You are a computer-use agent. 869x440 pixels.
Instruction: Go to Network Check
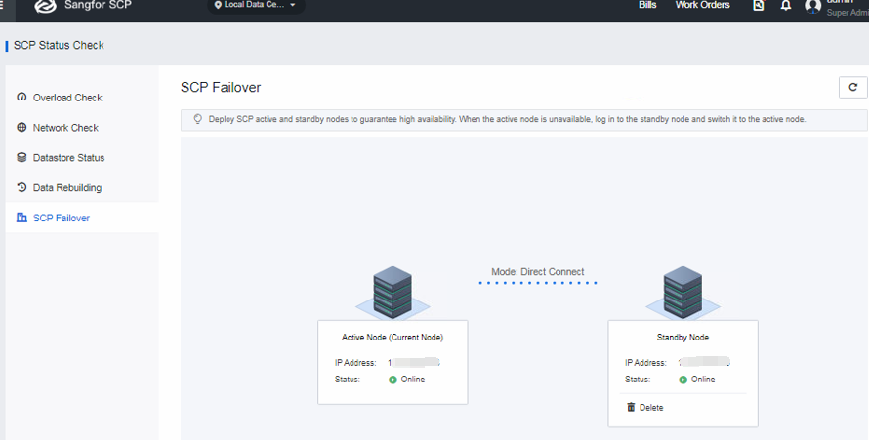[x=65, y=128]
